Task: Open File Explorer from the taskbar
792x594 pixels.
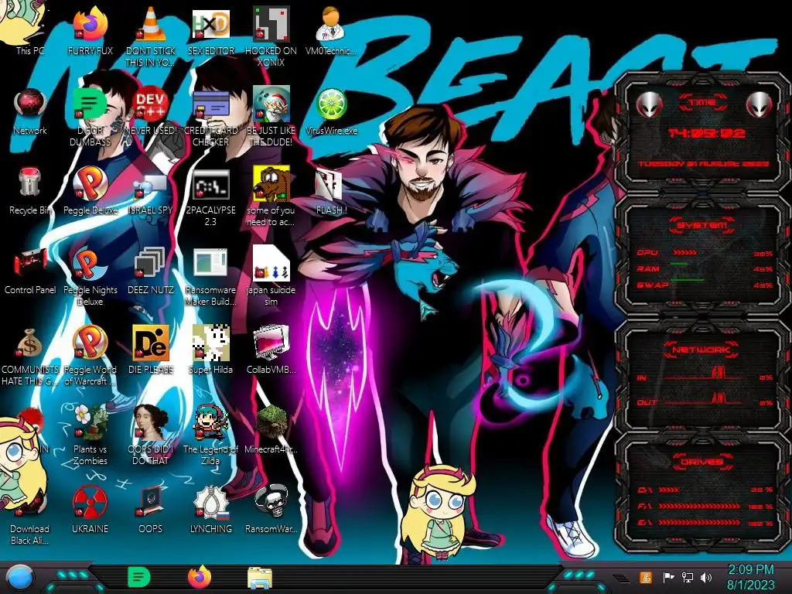Action: pos(260,578)
